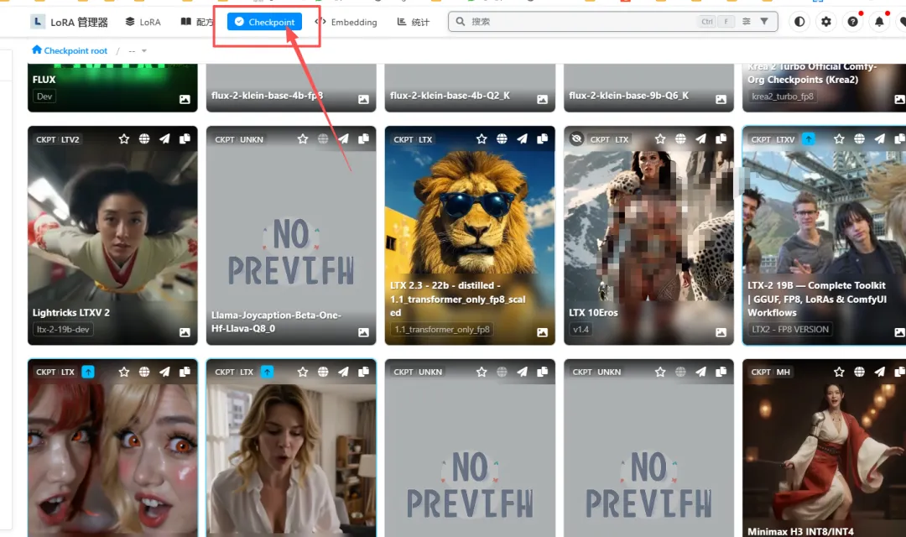The height and width of the screenshot is (537, 906).
Task: Click the 'krea2_turbo_fp8' version tag
Action: pyautogui.click(x=783, y=96)
